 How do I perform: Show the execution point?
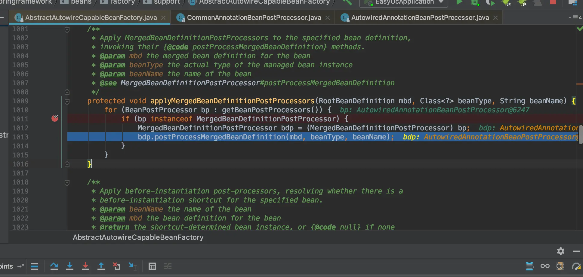(34, 266)
